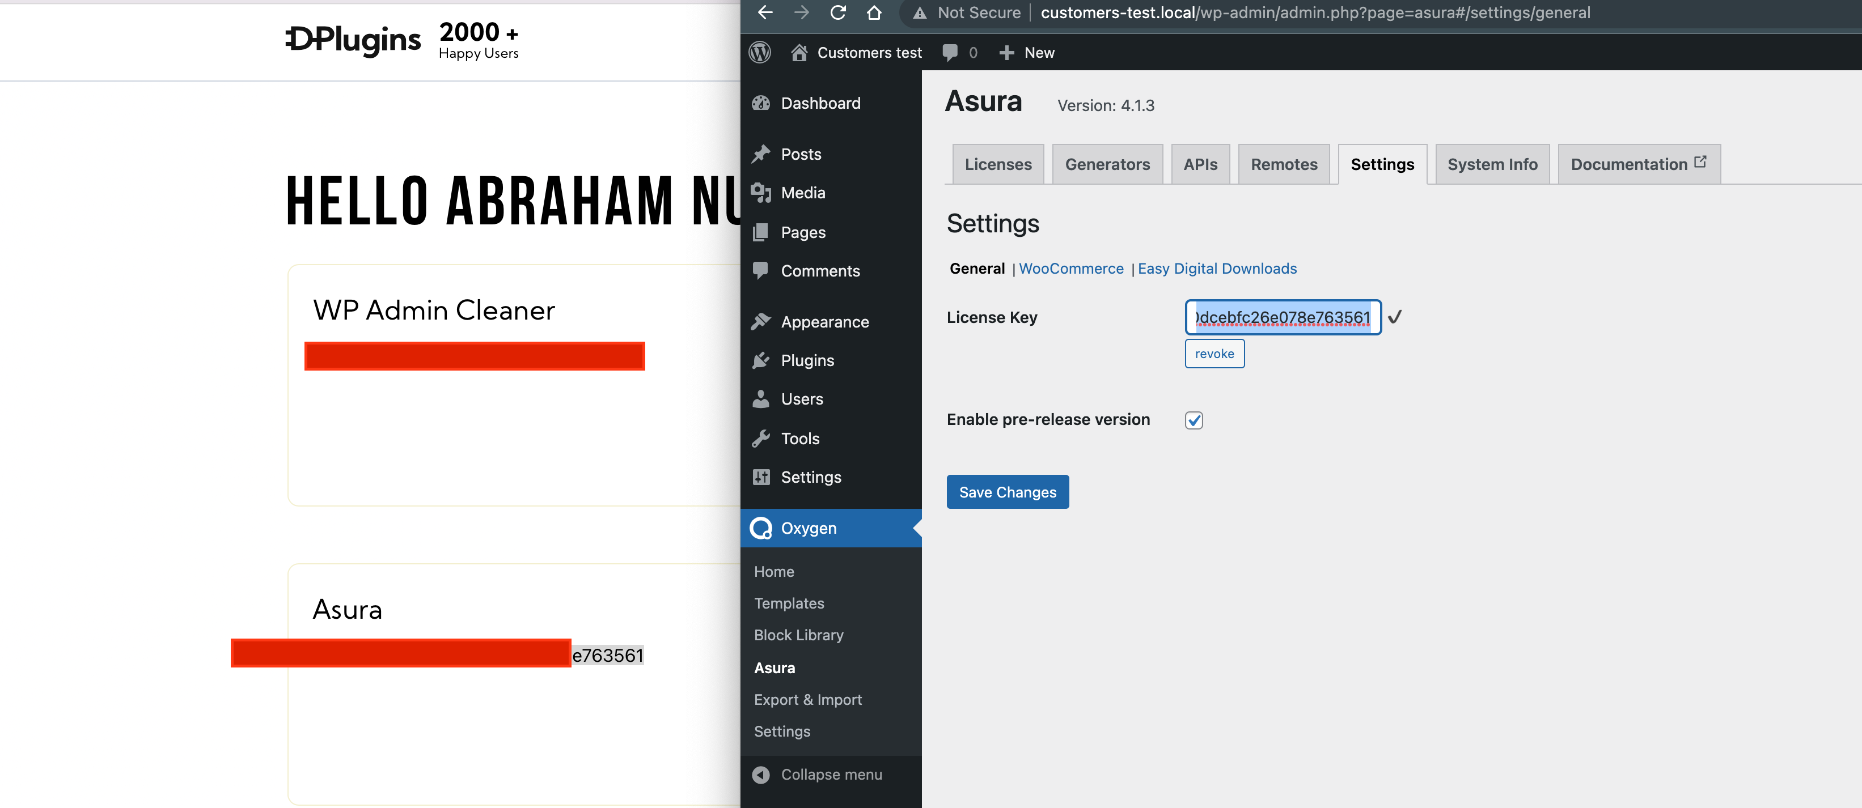The width and height of the screenshot is (1862, 808).
Task: Click New in the admin bar
Action: coord(1039,53)
